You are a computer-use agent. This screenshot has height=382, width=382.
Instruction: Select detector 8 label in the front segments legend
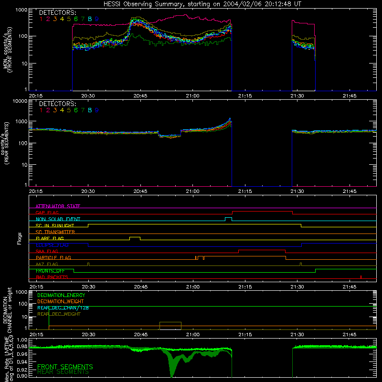90,19
